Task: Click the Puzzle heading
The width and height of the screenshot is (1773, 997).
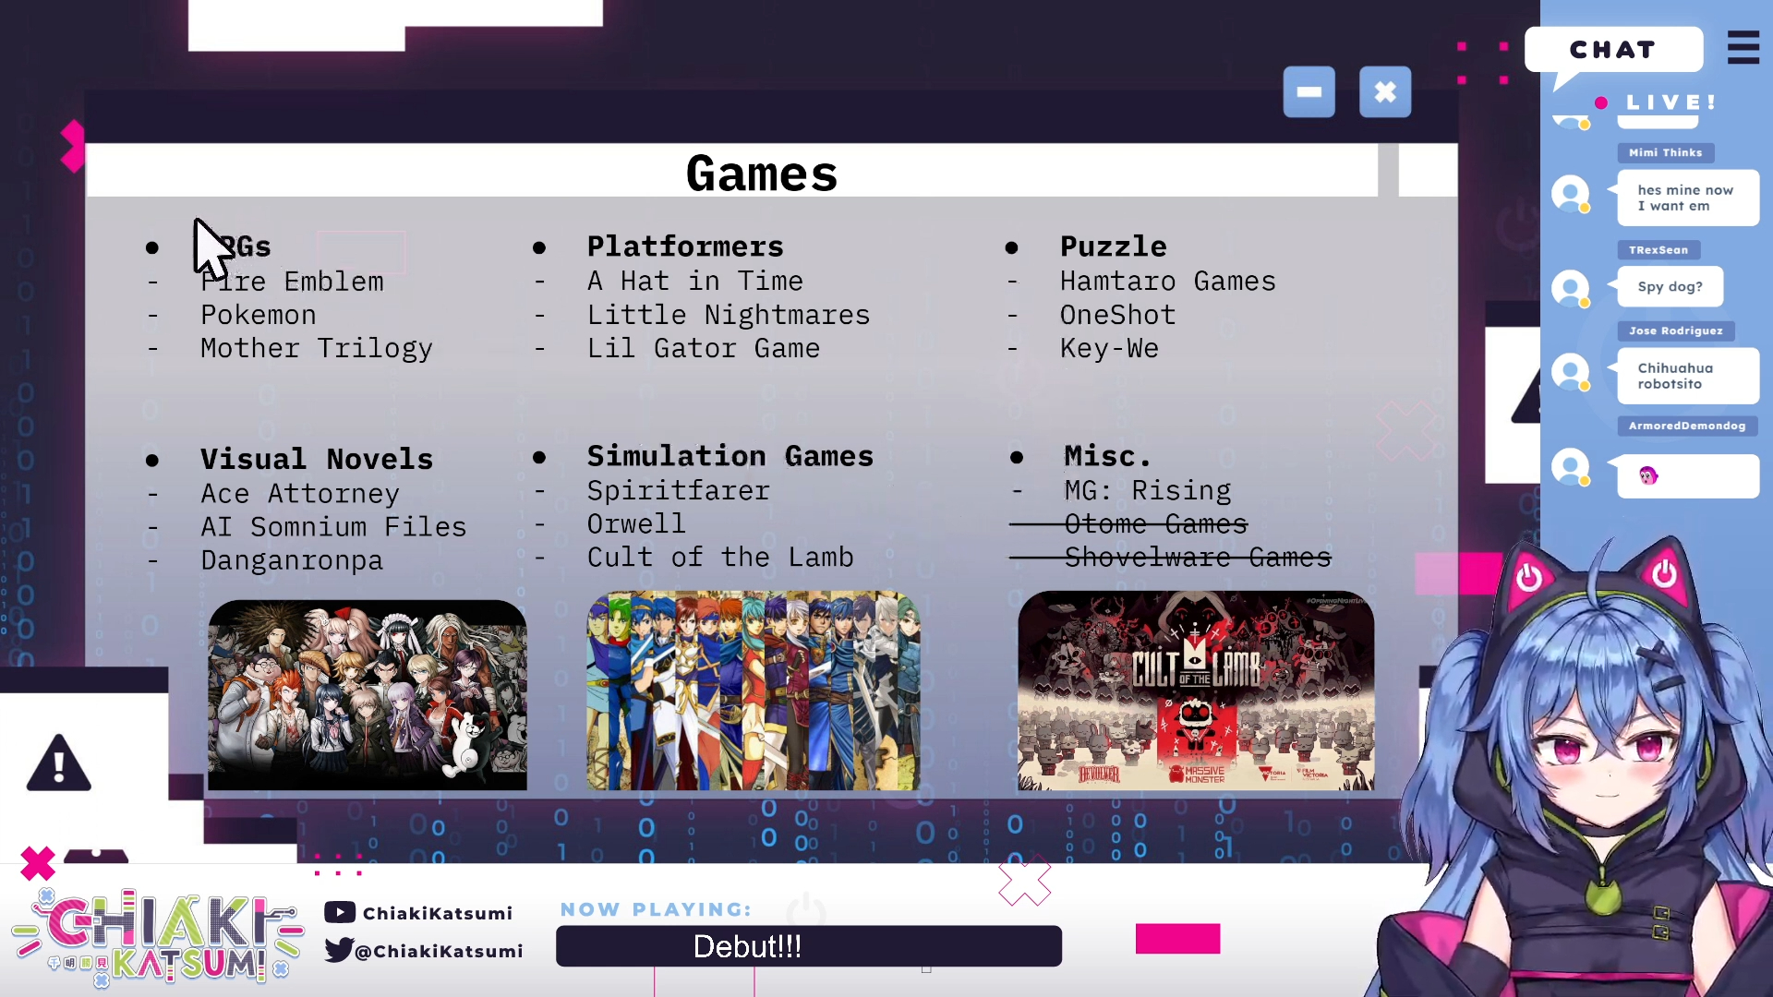Action: click(x=1113, y=246)
